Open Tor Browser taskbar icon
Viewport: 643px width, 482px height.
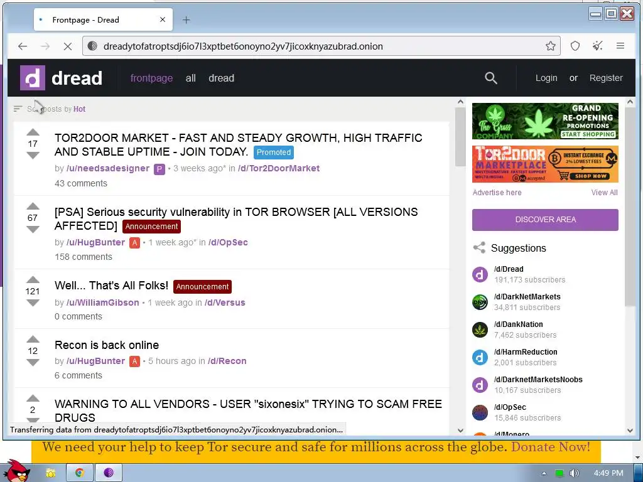click(x=108, y=473)
